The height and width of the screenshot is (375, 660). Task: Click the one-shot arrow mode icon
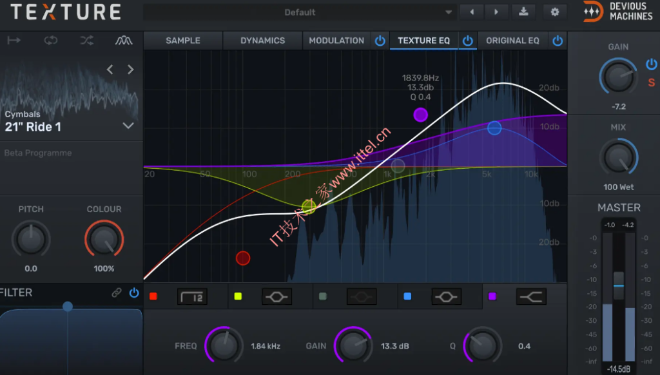tap(14, 41)
